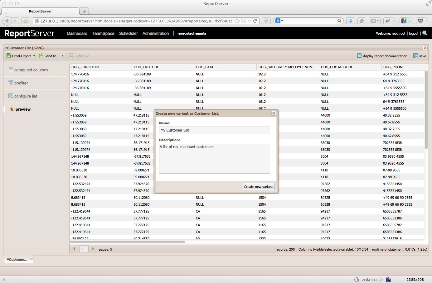Click the pages: 5 label

[x=105, y=249]
